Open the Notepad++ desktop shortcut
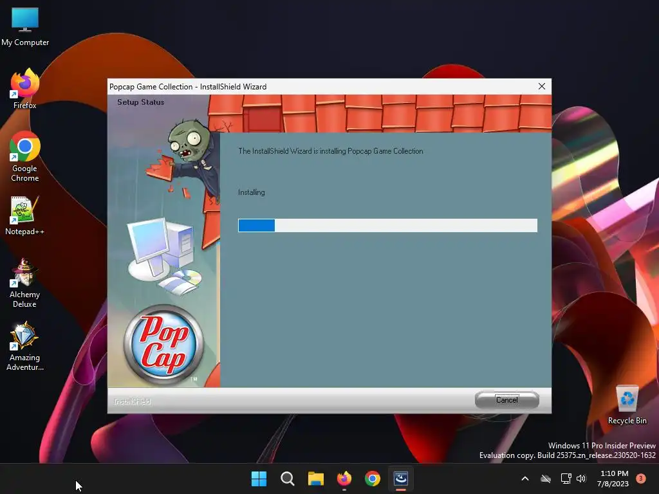The image size is (659, 494). (x=24, y=215)
